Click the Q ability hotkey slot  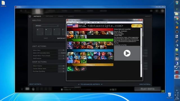40,32
